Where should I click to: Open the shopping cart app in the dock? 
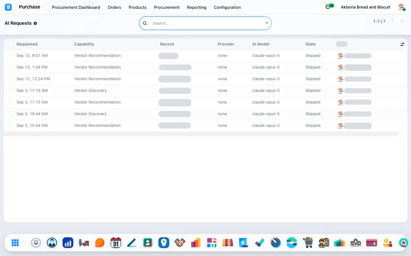point(308,243)
